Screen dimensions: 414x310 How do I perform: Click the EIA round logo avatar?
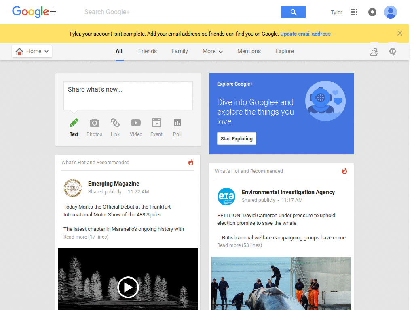click(x=226, y=197)
